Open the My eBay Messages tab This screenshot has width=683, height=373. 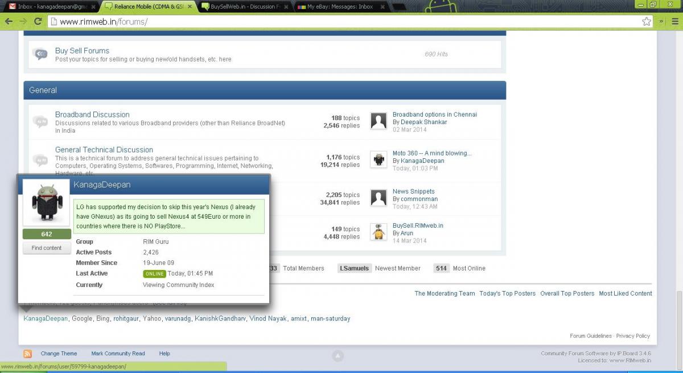coord(340,7)
